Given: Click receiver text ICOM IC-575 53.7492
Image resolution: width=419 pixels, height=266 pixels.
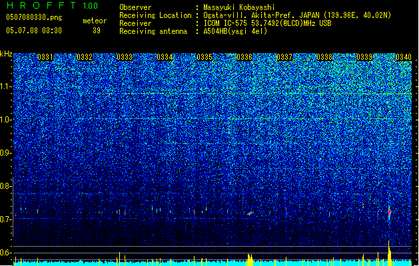Looking at the screenshot, I should (267, 23).
